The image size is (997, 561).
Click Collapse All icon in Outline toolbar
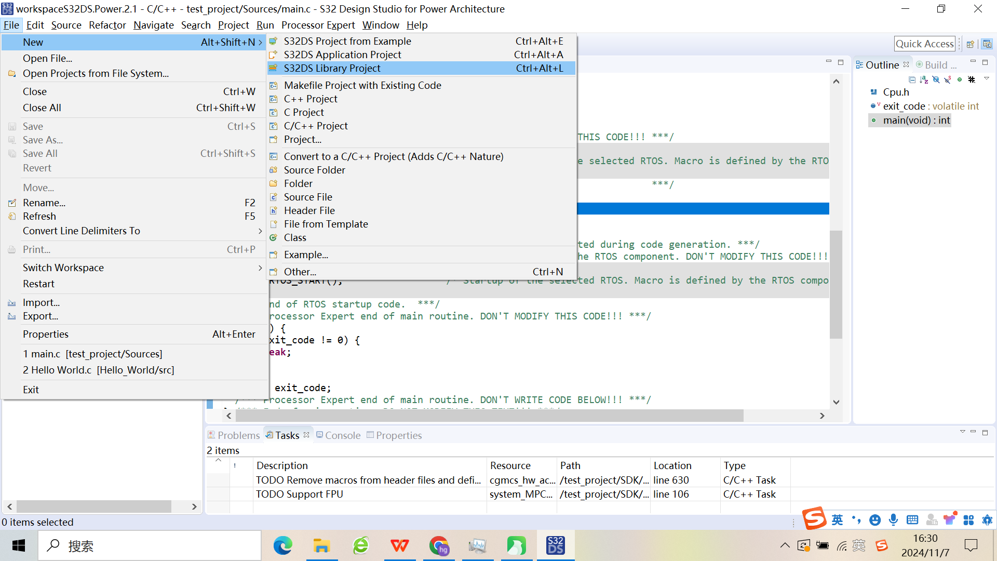pos(912,79)
